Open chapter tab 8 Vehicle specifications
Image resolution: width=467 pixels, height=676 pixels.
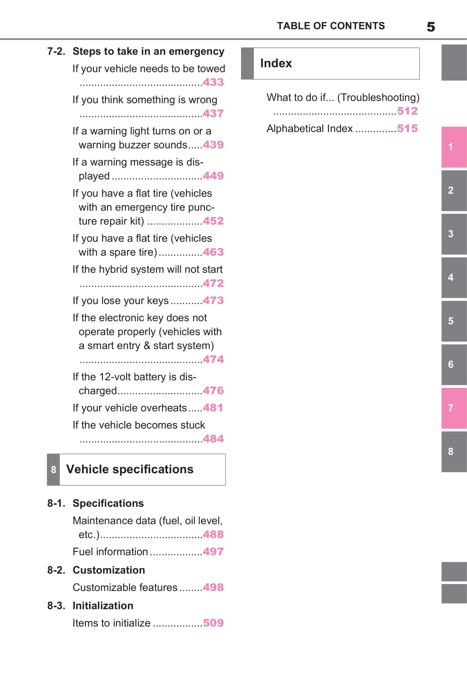coord(454,452)
